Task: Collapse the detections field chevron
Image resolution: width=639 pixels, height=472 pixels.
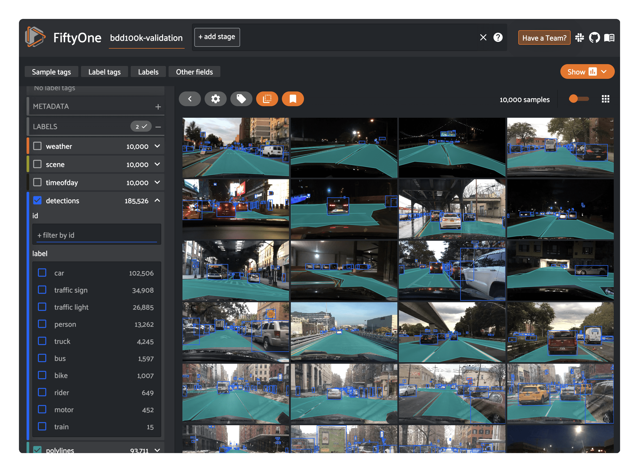Action: [x=157, y=200]
